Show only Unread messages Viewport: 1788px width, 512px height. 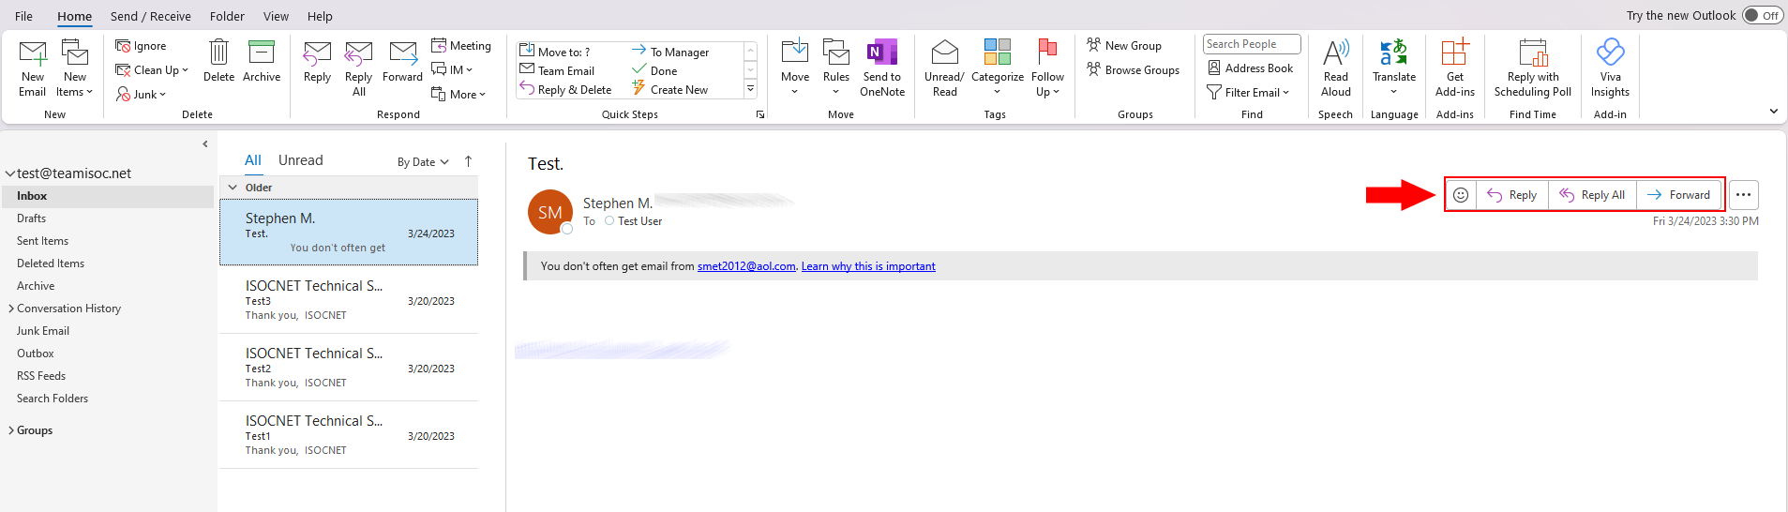[300, 160]
